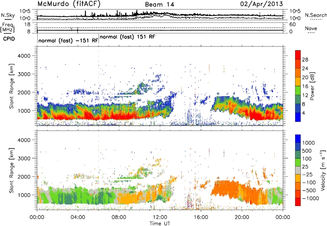This screenshot has height=226, width=327.
Task: Click the "18" frequency axis tick
Action: 27,24
